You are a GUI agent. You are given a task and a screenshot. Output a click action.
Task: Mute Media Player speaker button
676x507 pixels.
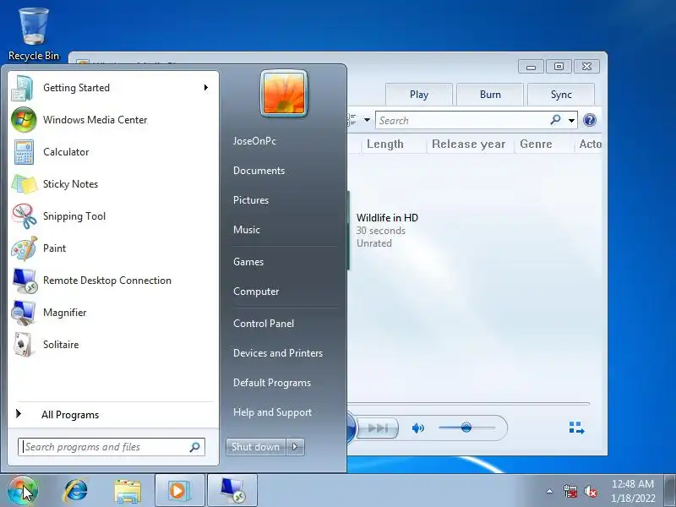pos(417,428)
